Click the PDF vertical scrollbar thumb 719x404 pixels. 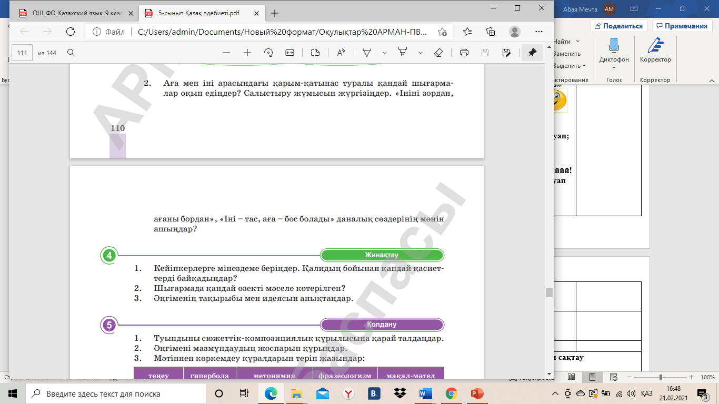tap(549, 292)
